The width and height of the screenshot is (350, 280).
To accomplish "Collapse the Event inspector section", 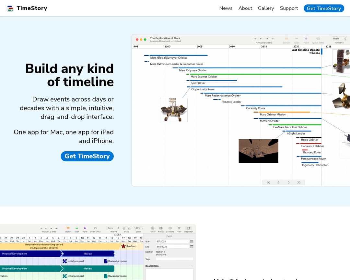I will coord(169,236).
